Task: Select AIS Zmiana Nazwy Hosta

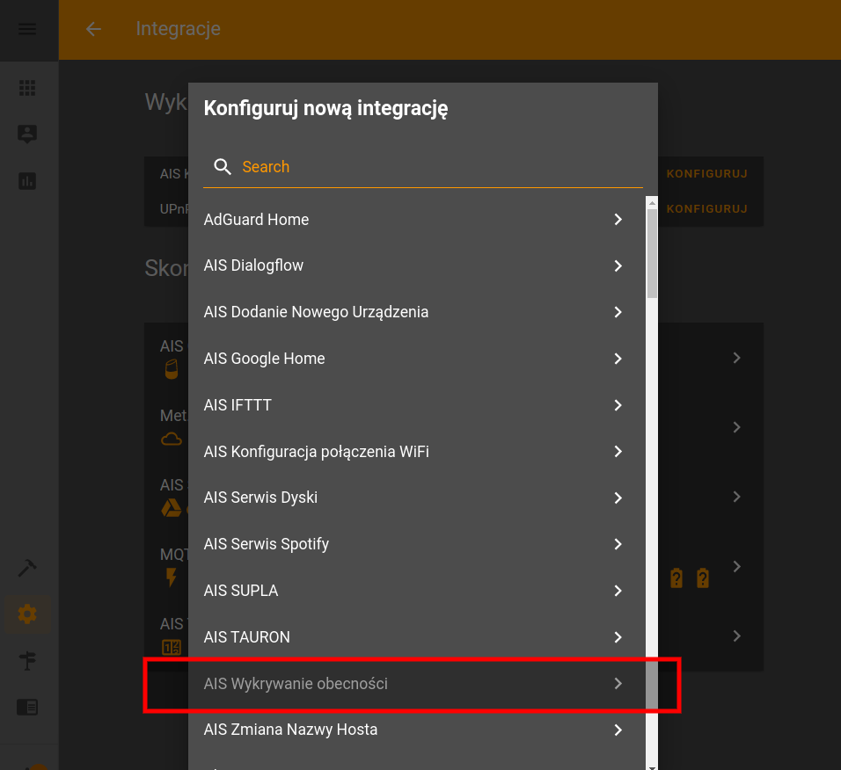Action: pos(417,730)
